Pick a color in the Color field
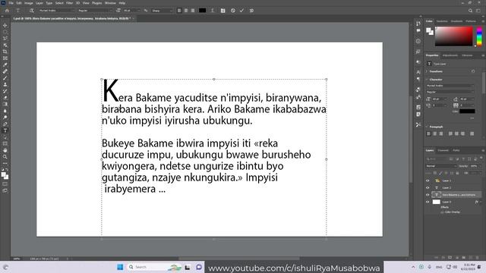This screenshot has height=273, width=486. [454, 36]
